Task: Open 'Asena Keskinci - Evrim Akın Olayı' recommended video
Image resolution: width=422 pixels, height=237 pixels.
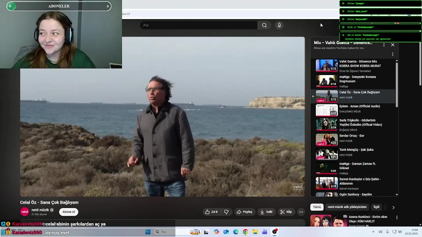Action: [368, 219]
